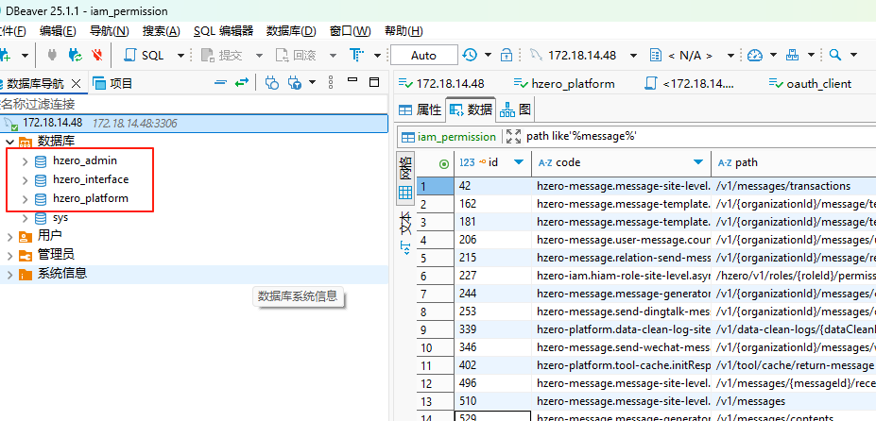Viewport: 876px width, 421px height.
Task: Click the row marker header circle
Action: [444, 162]
